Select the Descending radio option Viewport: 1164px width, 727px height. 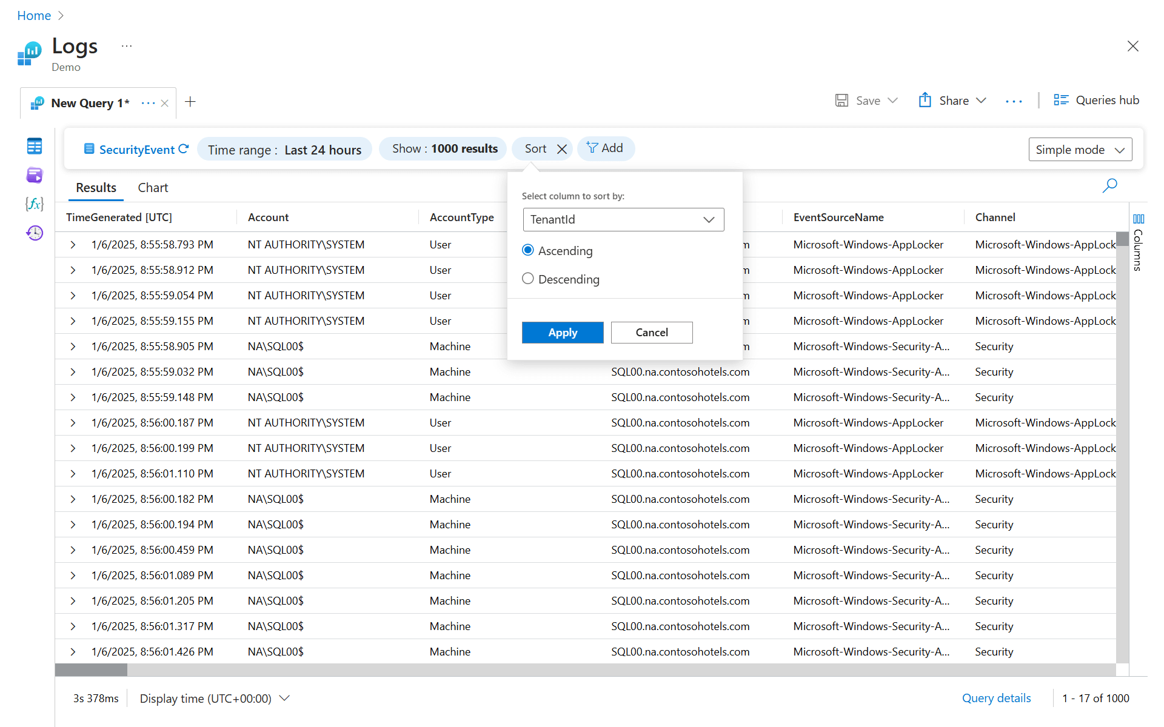tap(528, 279)
